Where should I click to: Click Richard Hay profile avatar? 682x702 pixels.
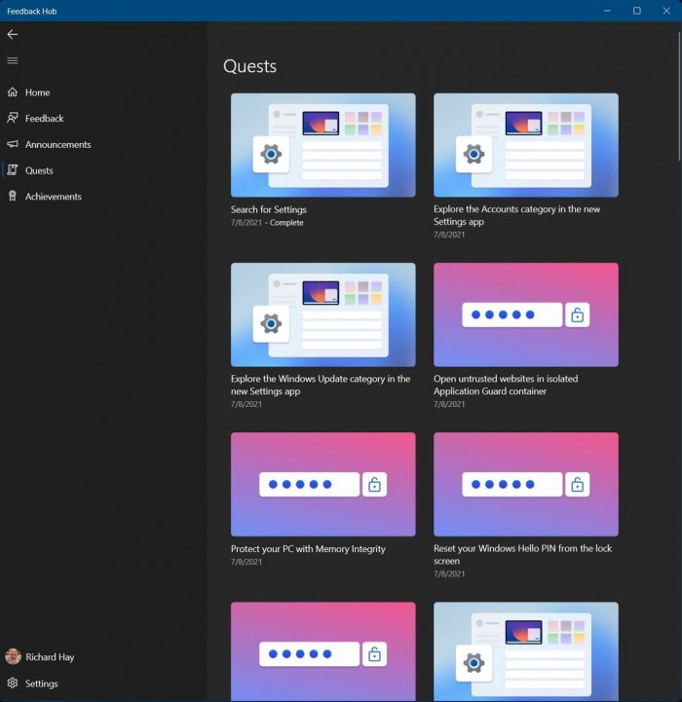coord(13,657)
